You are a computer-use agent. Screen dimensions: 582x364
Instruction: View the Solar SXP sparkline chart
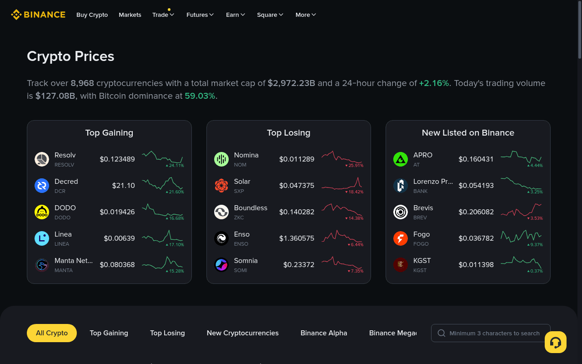[x=342, y=183]
